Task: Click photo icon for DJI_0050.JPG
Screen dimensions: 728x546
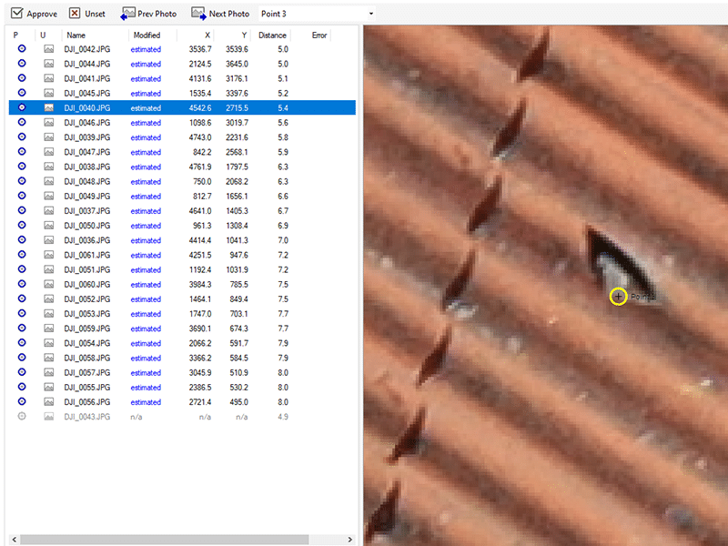Action: [49, 225]
